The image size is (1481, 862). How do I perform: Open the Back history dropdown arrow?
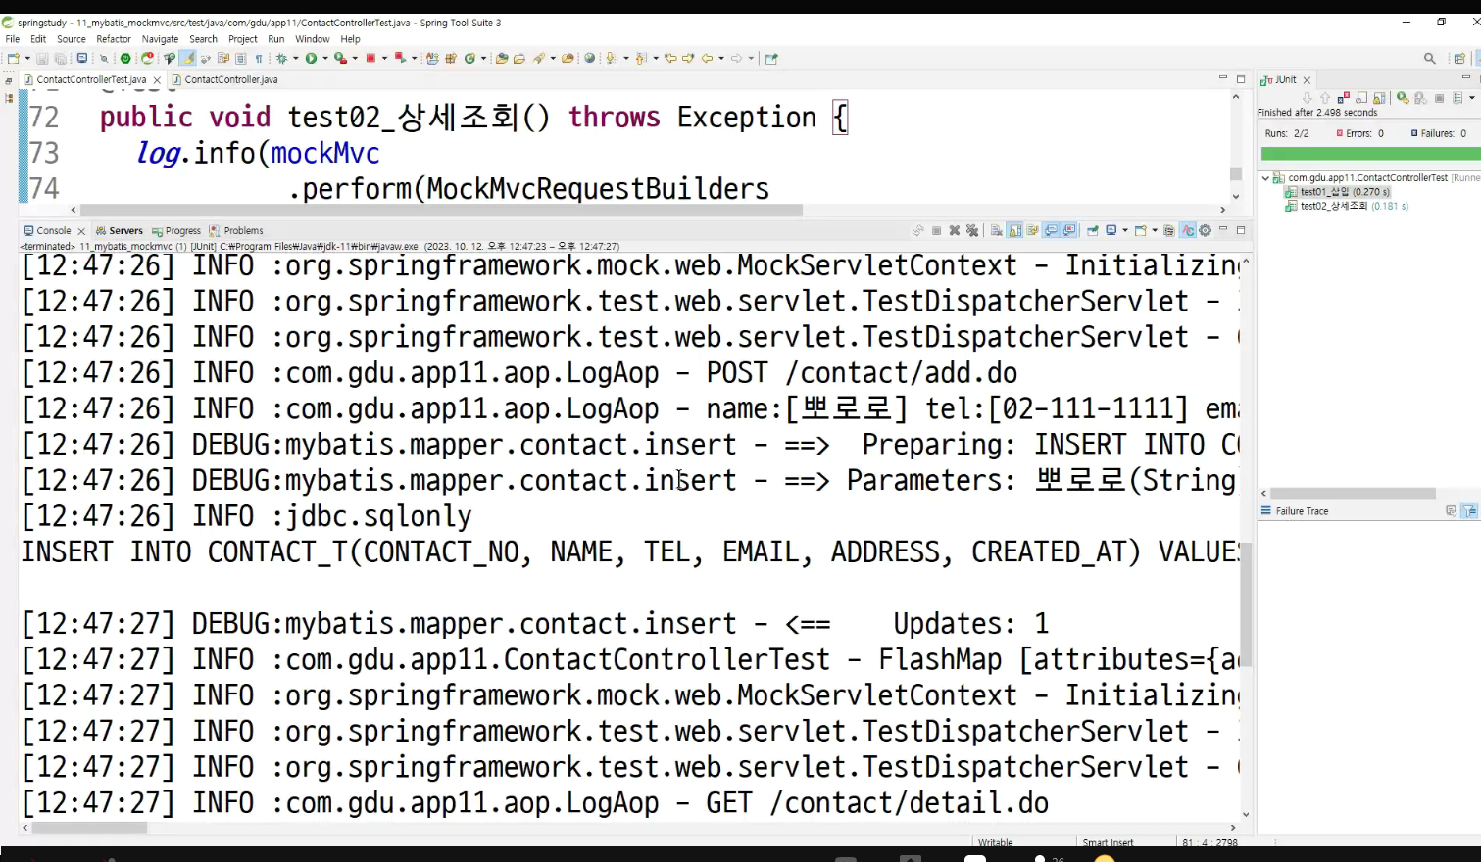point(721,59)
